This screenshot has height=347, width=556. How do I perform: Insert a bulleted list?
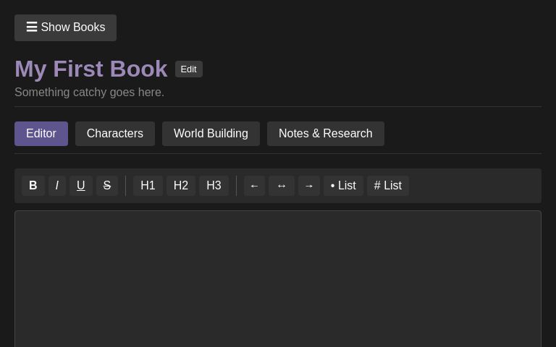(x=343, y=186)
